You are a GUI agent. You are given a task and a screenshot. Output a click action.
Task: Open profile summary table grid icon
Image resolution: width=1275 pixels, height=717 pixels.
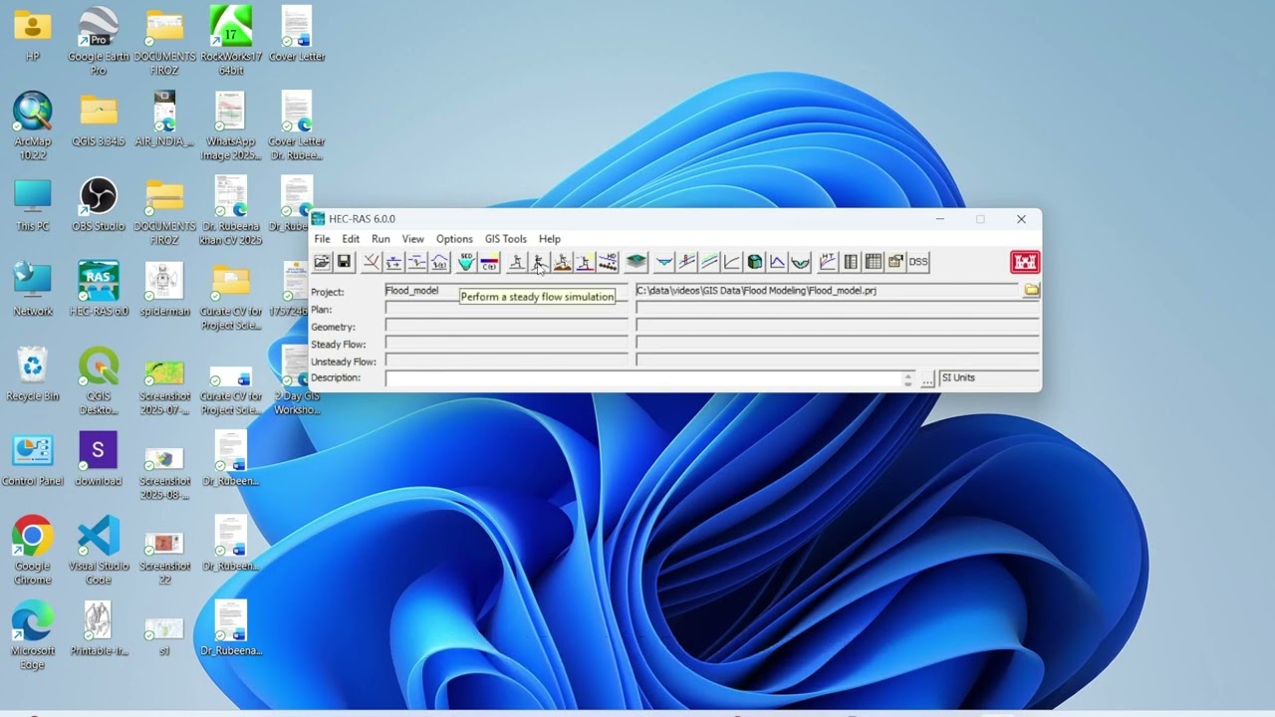874,262
